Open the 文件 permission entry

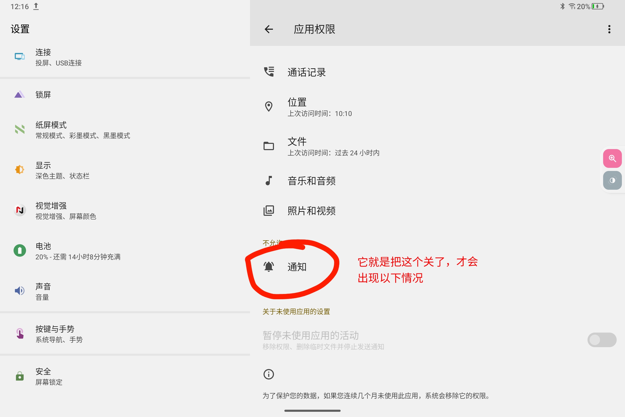438,146
